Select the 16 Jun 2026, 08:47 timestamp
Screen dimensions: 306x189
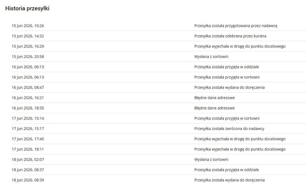pyautogui.click(x=28, y=87)
